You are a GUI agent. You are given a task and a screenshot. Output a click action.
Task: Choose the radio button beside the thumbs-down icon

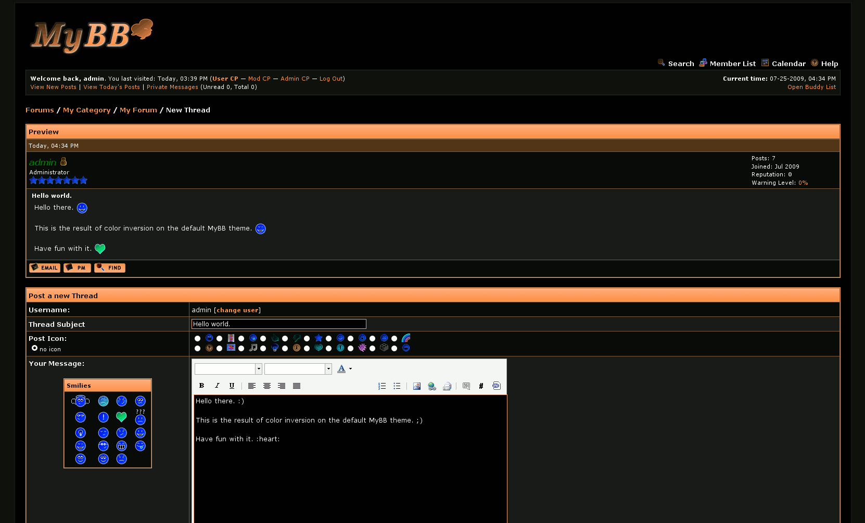[285, 339]
